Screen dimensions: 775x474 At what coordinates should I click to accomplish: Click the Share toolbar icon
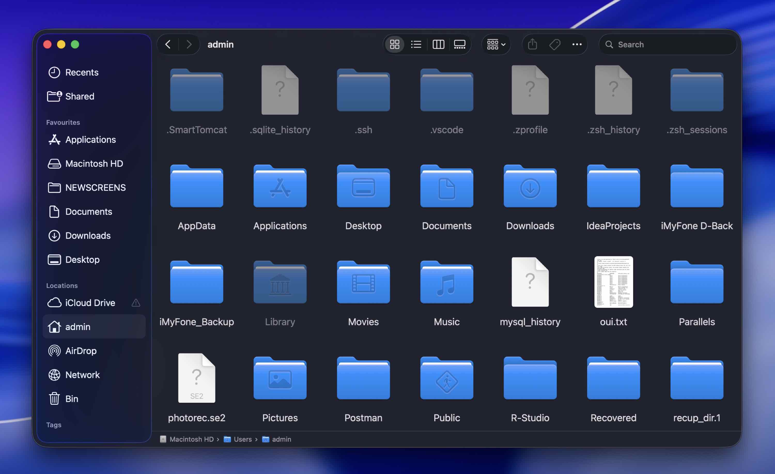click(532, 44)
